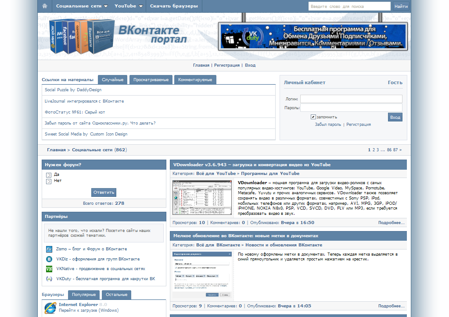Click the 'ВКонтакте портал' site title
Screen dimensions: 449x317
coord(153,34)
